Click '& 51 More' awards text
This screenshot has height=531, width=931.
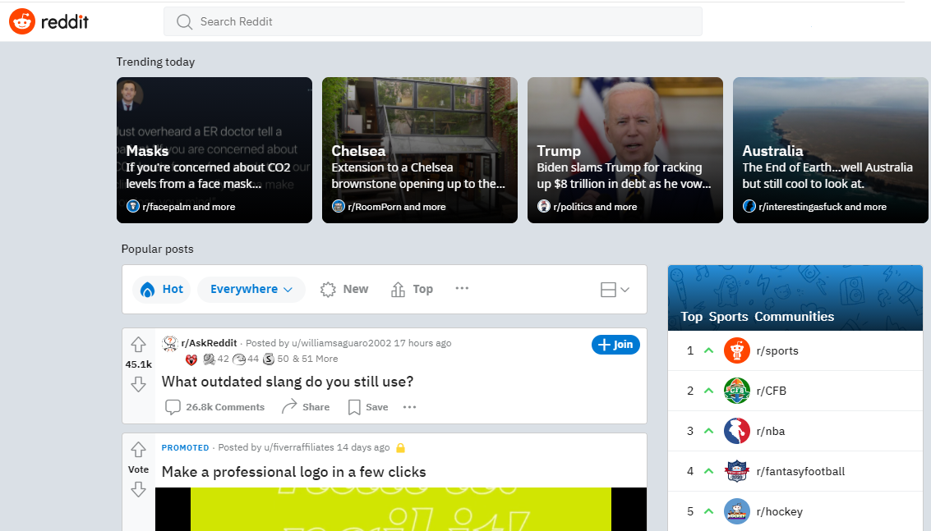coord(316,359)
